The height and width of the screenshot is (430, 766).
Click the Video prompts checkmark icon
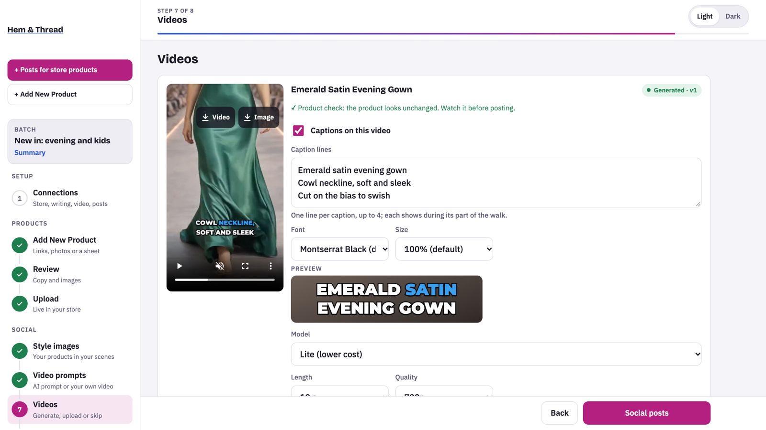coord(20,380)
